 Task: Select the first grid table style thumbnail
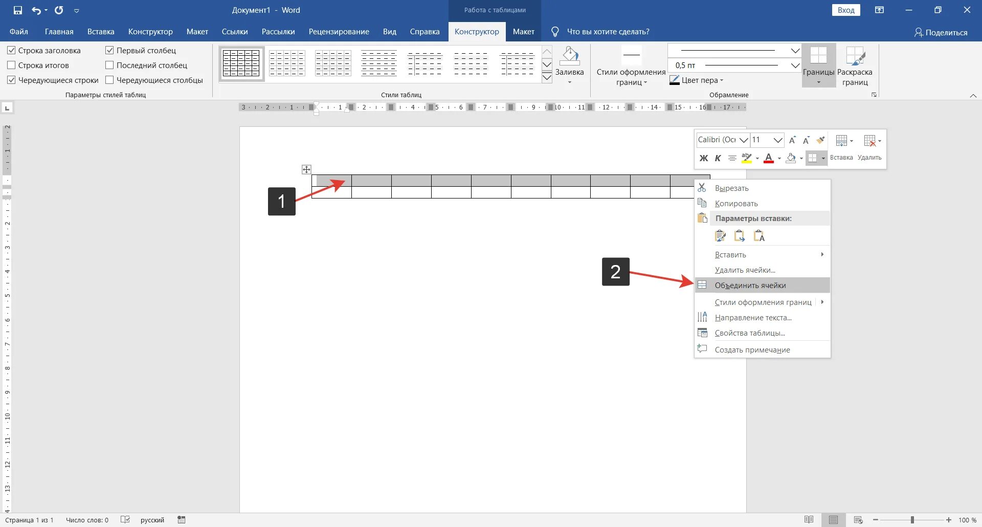coord(241,64)
